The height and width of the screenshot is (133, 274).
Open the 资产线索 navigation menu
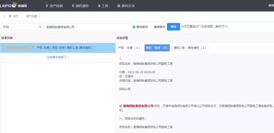[x=54, y=6]
